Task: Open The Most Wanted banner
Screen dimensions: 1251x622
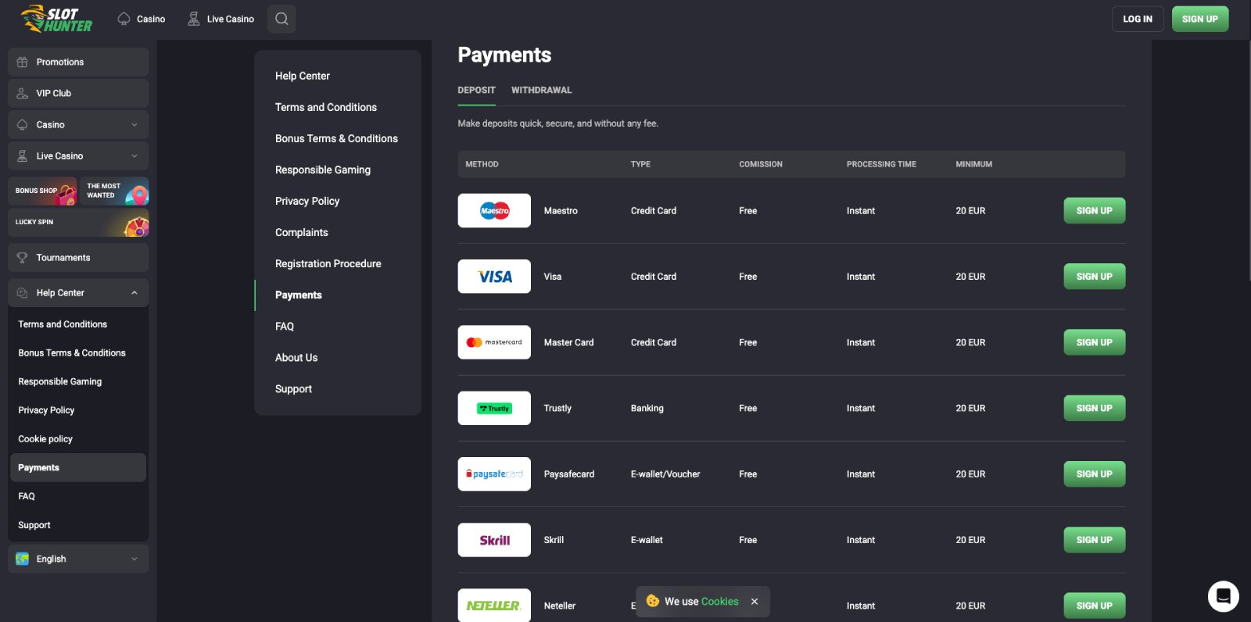Action: click(x=114, y=191)
